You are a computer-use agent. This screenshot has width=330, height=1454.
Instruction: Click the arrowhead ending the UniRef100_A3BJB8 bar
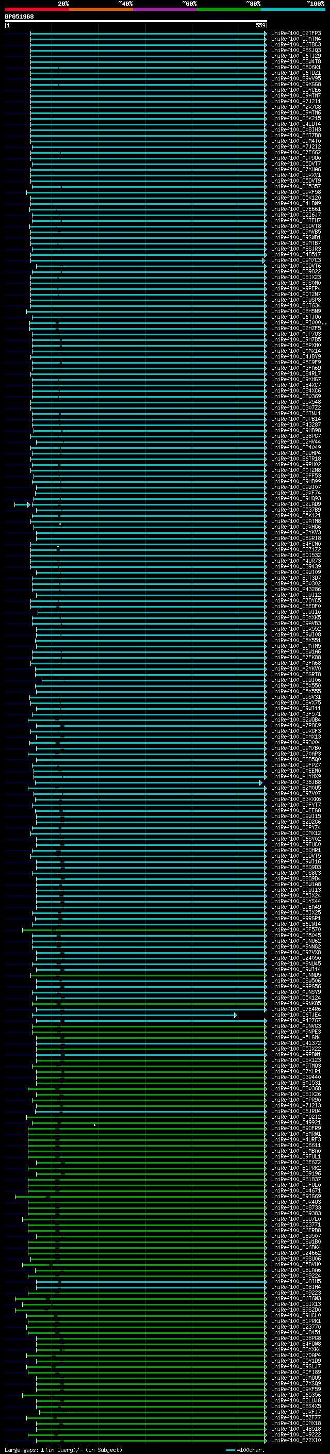tap(260, 782)
